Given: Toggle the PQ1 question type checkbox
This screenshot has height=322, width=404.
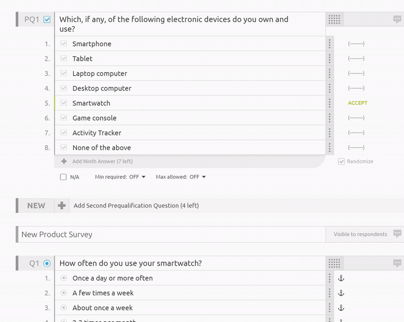Looking at the screenshot, I should pyautogui.click(x=47, y=20).
